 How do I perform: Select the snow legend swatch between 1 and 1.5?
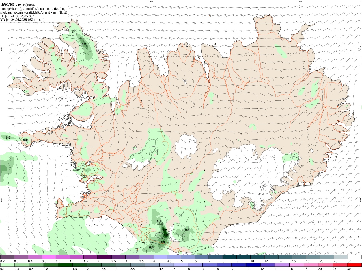[77, 257]
